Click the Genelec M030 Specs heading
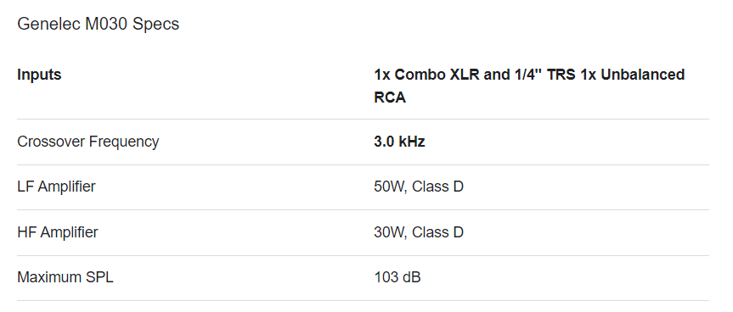Image resolution: width=733 pixels, height=312 pixels. 99,24
